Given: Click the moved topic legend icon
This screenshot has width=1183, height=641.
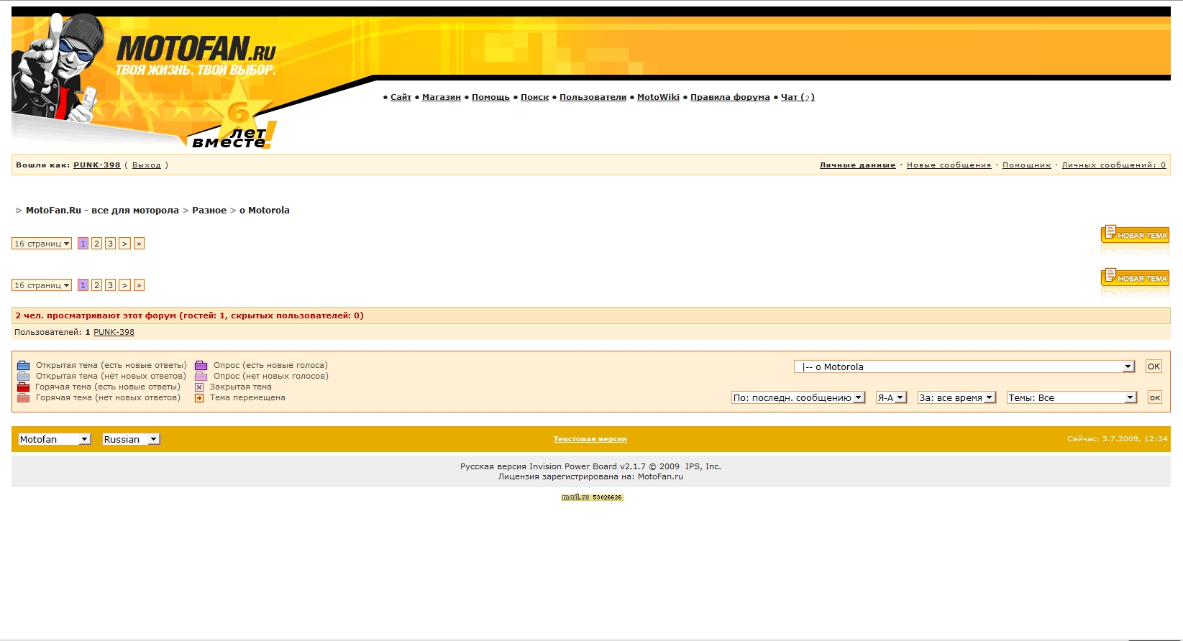Looking at the screenshot, I should [x=199, y=397].
